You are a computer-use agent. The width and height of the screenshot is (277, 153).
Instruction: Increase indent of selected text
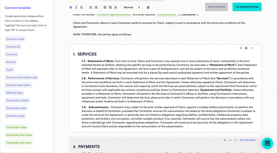tap(110, 7)
